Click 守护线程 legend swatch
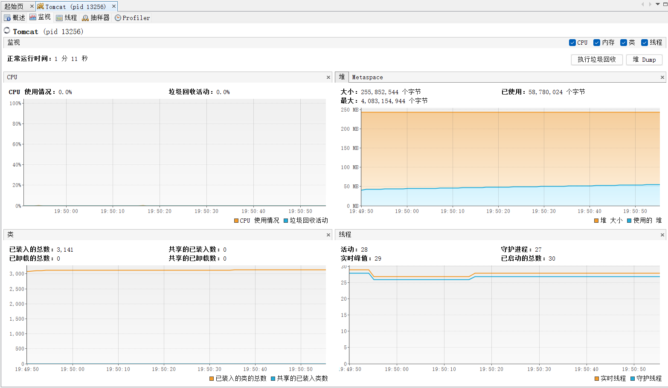668x388 pixels. [633, 379]
